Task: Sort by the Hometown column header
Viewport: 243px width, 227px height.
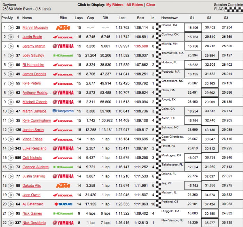Action: click(170, 18)
